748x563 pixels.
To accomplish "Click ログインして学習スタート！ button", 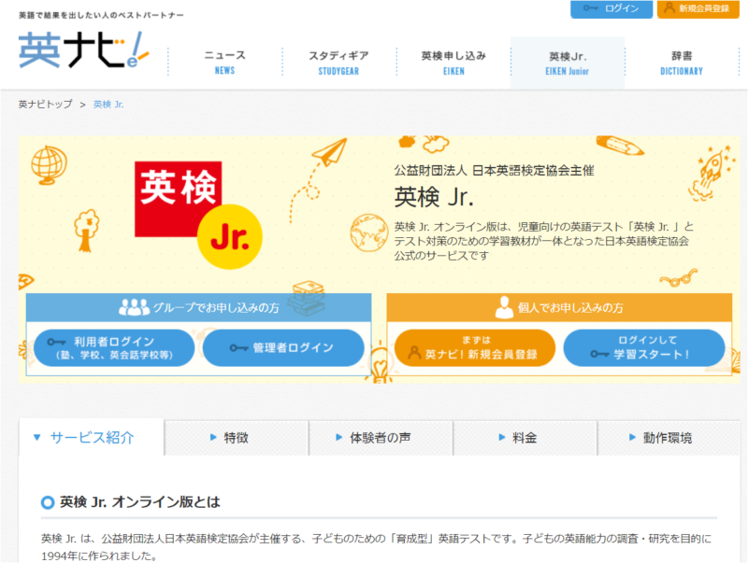I will point(644,347).
